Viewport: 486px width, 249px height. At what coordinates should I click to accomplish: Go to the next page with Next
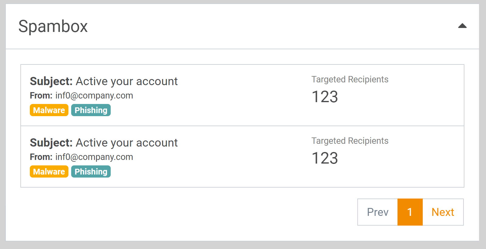pos(443,212)
